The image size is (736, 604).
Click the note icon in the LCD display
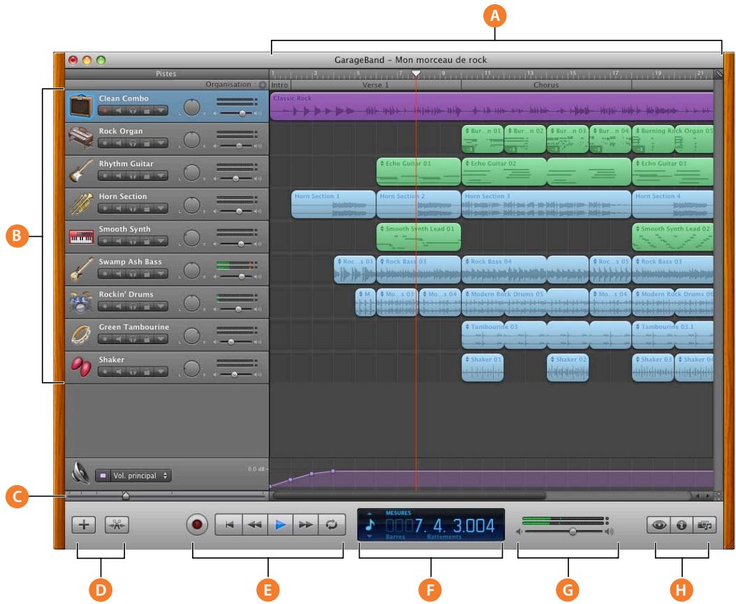370,524
